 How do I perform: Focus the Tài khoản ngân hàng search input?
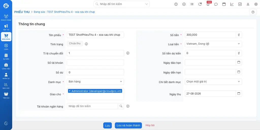(92, 106)
